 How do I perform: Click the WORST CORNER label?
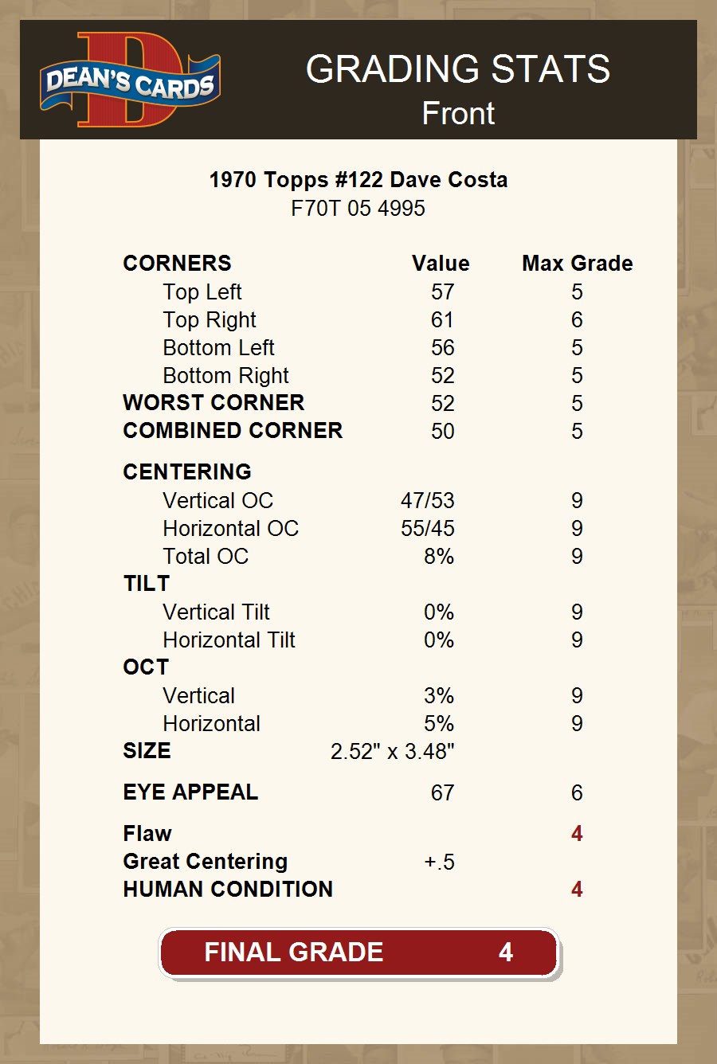(214, 403)
